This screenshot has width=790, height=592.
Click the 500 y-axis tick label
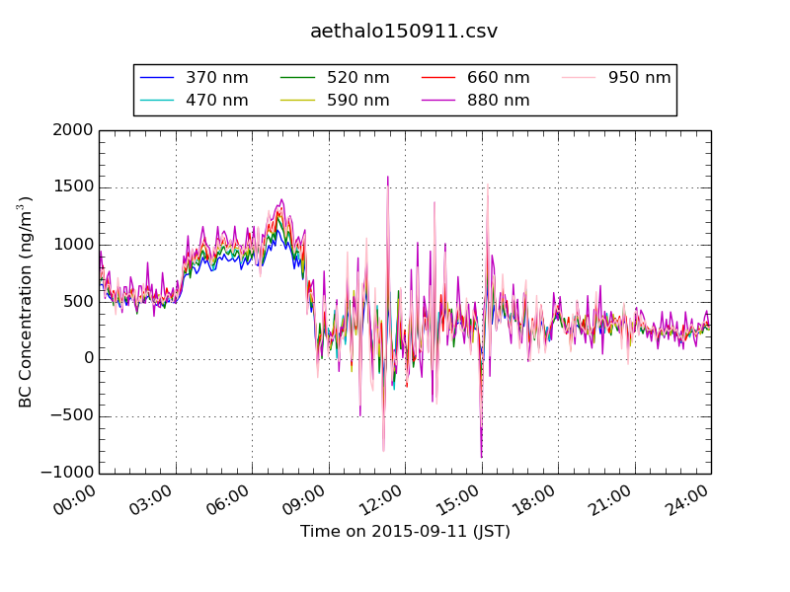click(x=78, y=302)
